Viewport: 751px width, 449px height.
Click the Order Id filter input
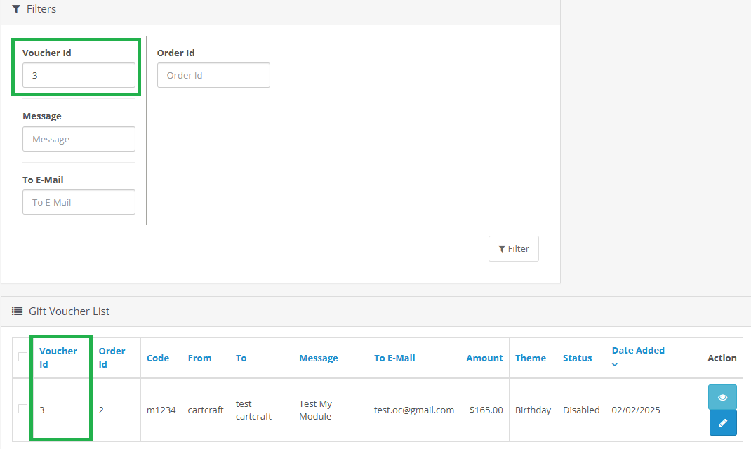pyautogui.click(x=213, y=76)
